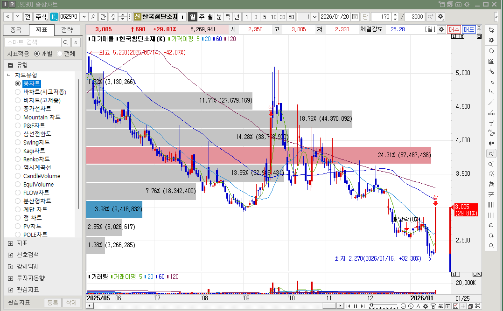The image size is (503, 311).
Task: Select the 월 monthly period button
Action: [210, 17]
